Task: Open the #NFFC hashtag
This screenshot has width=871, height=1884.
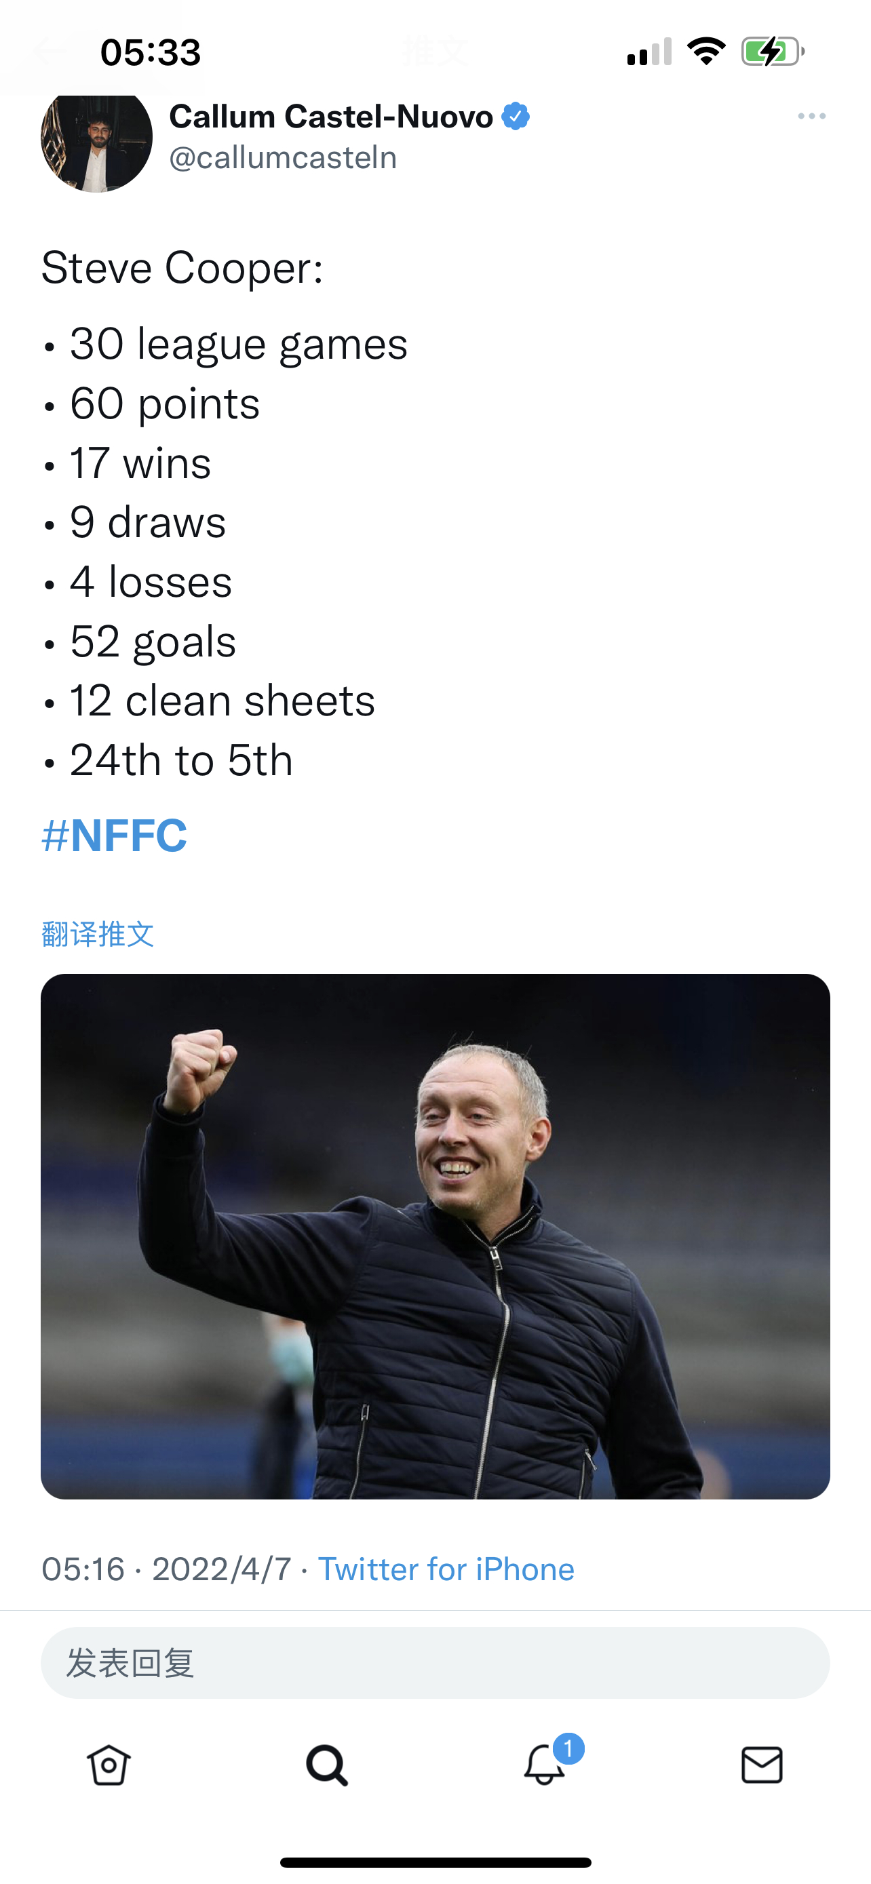Action: coord(115,836)
